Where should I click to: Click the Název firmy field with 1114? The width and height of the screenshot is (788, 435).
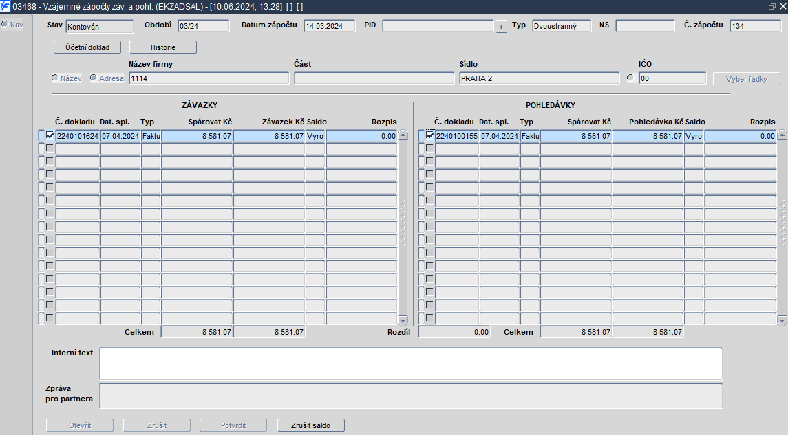tap(209, 78)
